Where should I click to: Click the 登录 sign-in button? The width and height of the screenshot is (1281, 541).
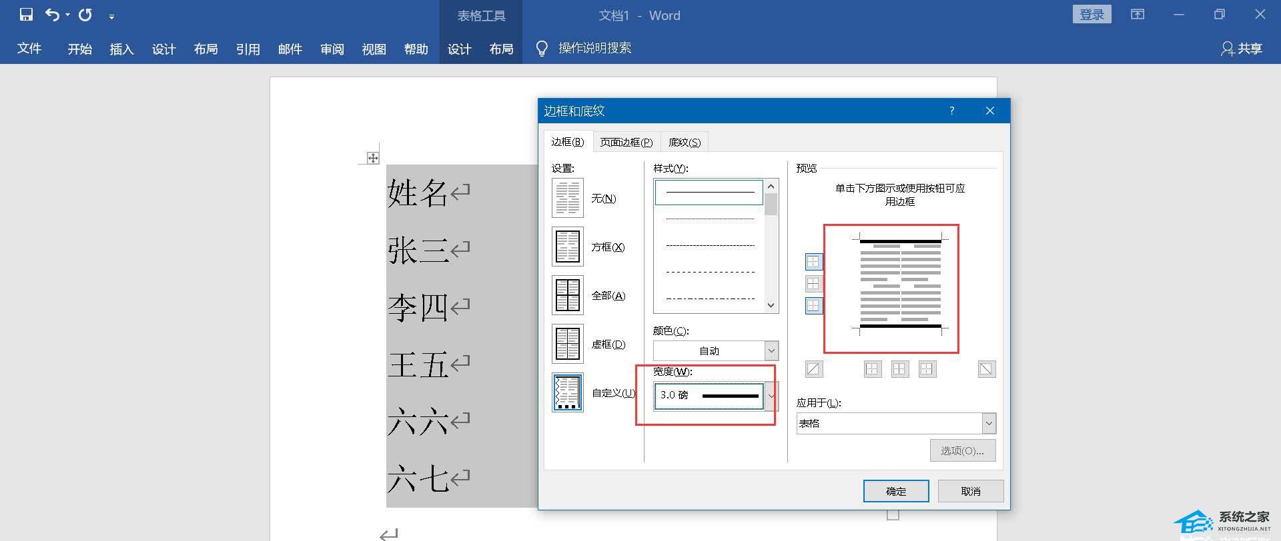pos(1092,15)
